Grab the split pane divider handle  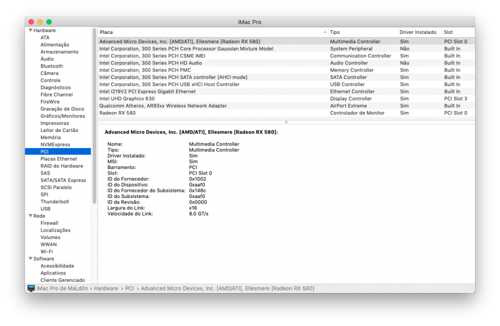[x=286, y=122]
